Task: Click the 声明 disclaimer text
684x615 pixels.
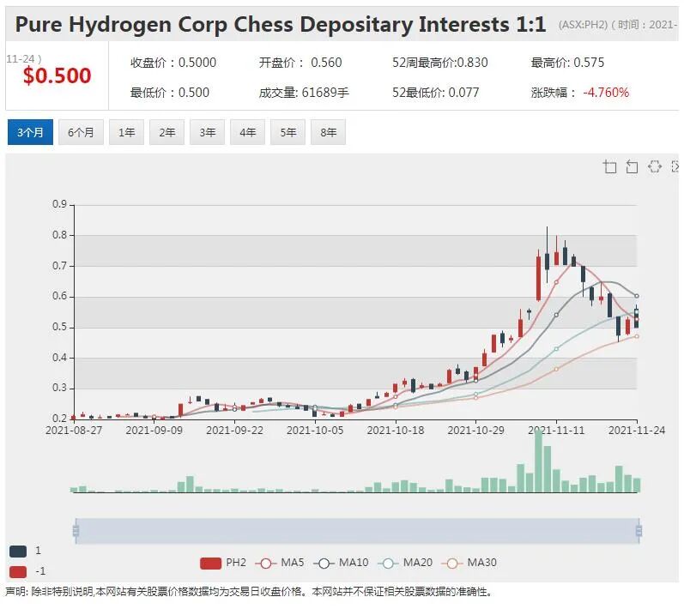Action: pos(249,592)
